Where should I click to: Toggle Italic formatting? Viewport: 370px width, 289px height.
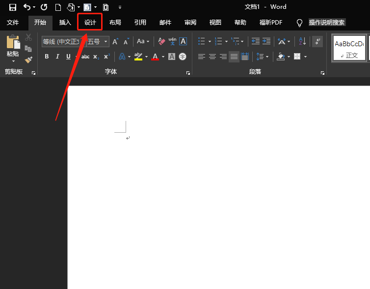(57, 57)
